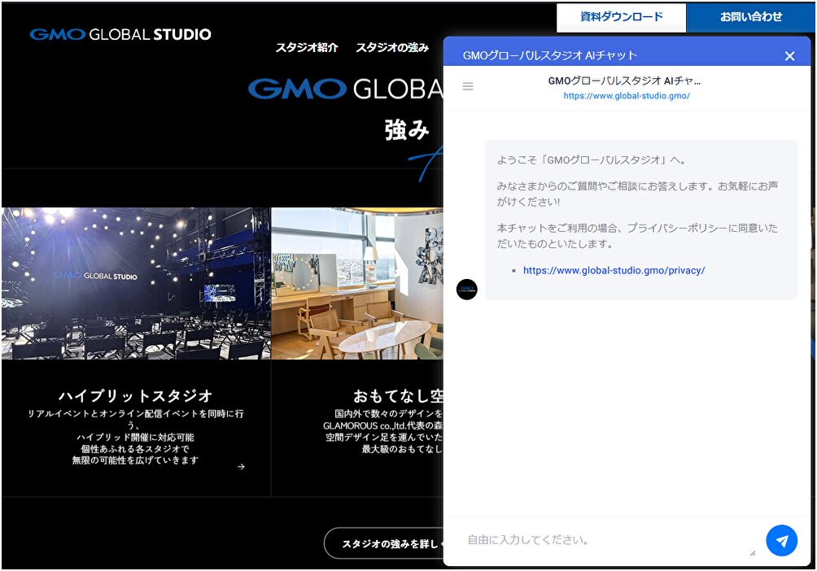Click the AI chat avatar icon
Viewport: 817px width, 571px height.
467,289
